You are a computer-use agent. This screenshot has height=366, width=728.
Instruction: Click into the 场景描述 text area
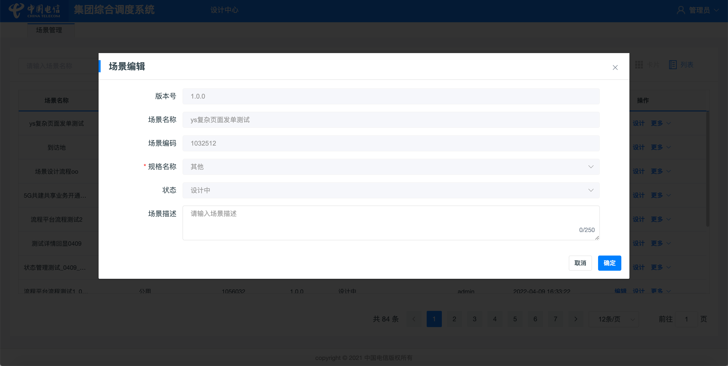pyautogui.click(x=391, y=223)
